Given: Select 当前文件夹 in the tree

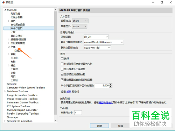Looking at the screenshot, I should (x=16, y=36).
